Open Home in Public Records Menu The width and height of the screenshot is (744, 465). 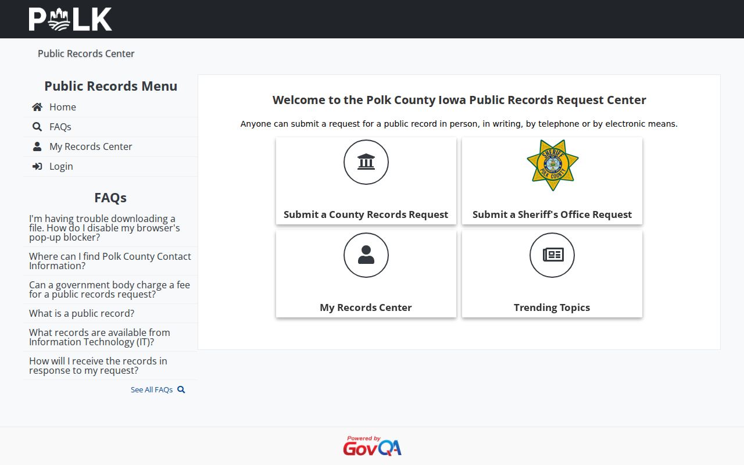(x=63, y=107)
